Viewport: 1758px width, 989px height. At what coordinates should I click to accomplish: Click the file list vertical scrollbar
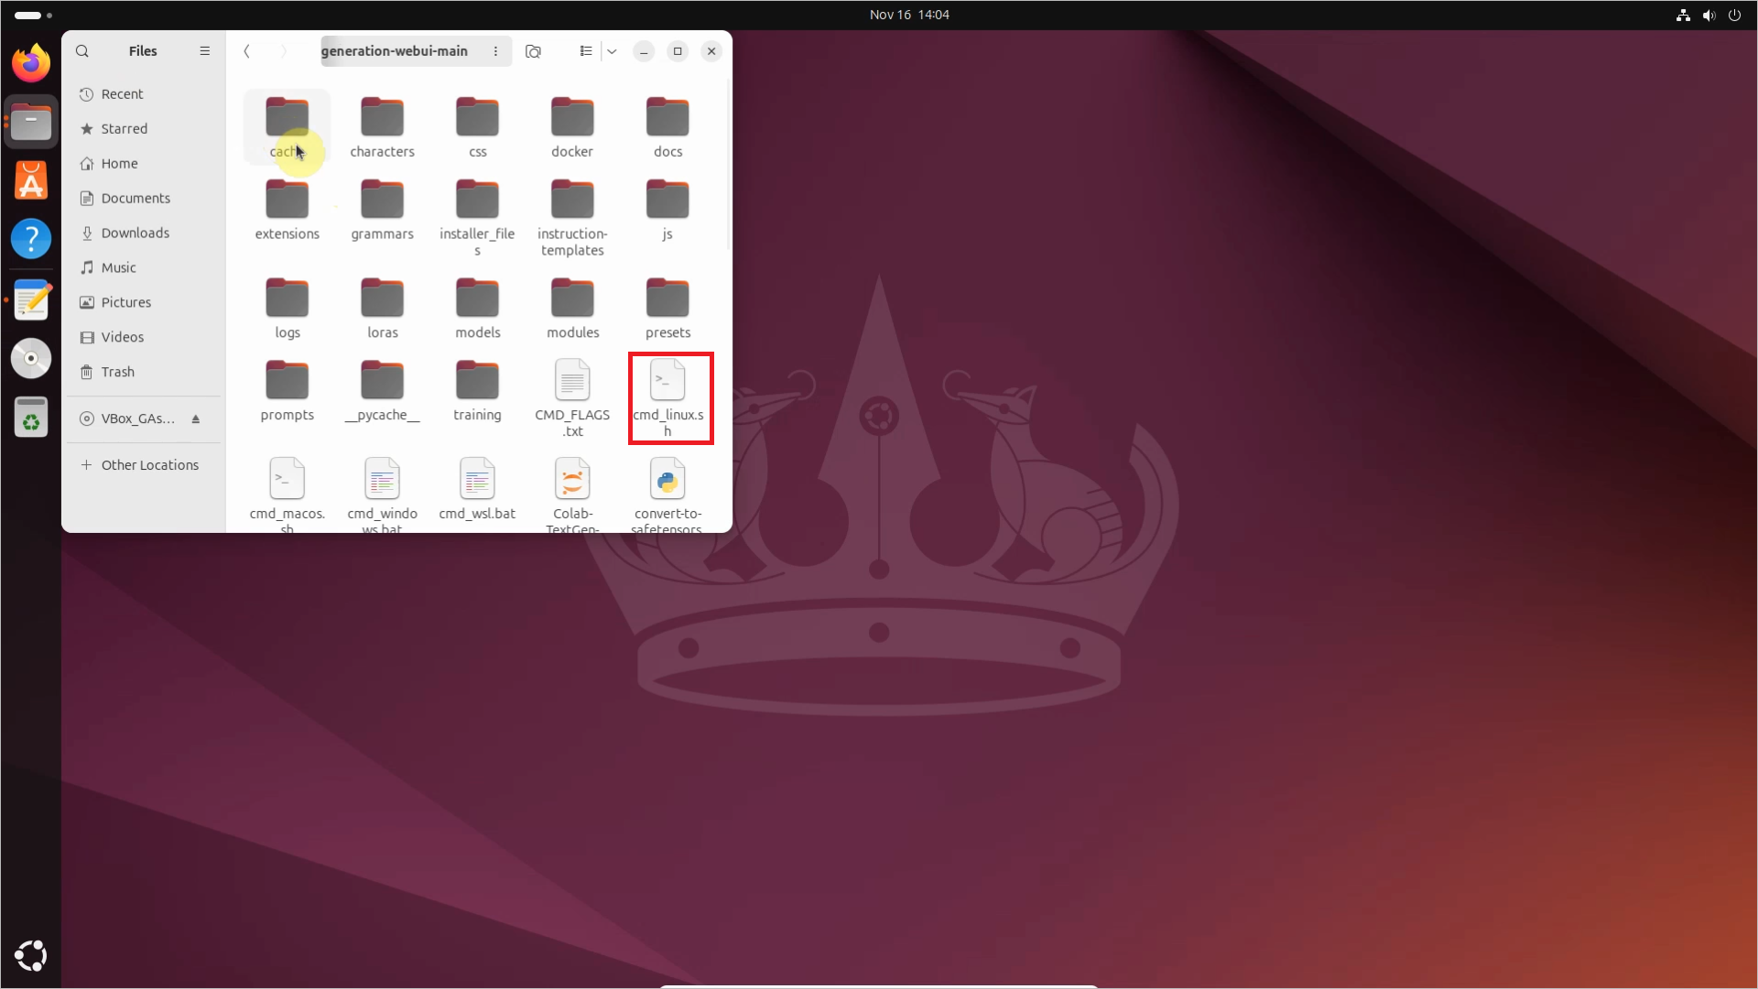[729, 165]
